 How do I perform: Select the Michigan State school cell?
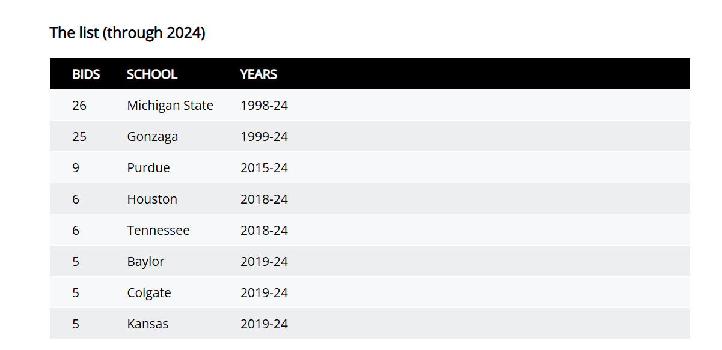[170, 106]
